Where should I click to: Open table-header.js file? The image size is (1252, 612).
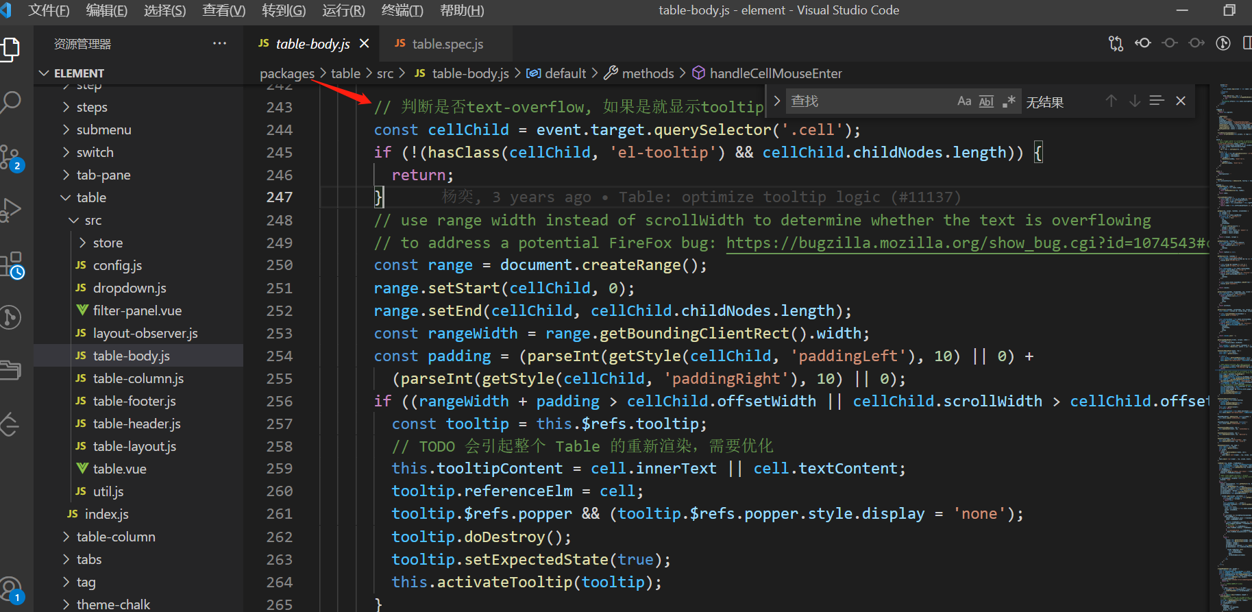click(138, 424)
